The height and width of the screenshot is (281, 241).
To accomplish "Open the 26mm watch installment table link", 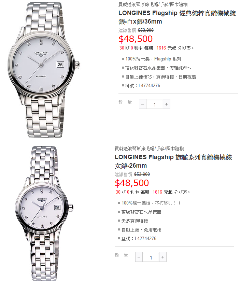I will pyautogui.click(x=182, y=192).
